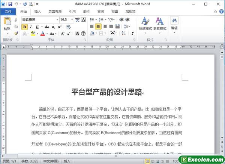This screenshot has width=225, height=164.
Task: Switch to the Mailings tab
Action: pyautogui.click(x=87, y=12)
